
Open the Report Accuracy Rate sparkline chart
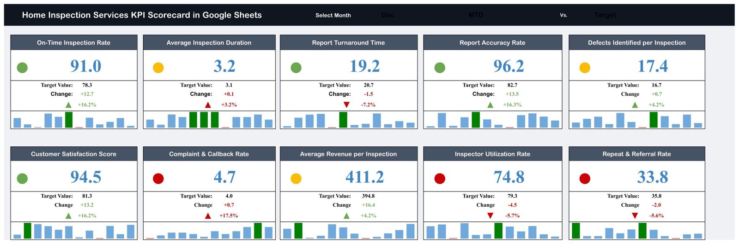(x=492, y=120)
